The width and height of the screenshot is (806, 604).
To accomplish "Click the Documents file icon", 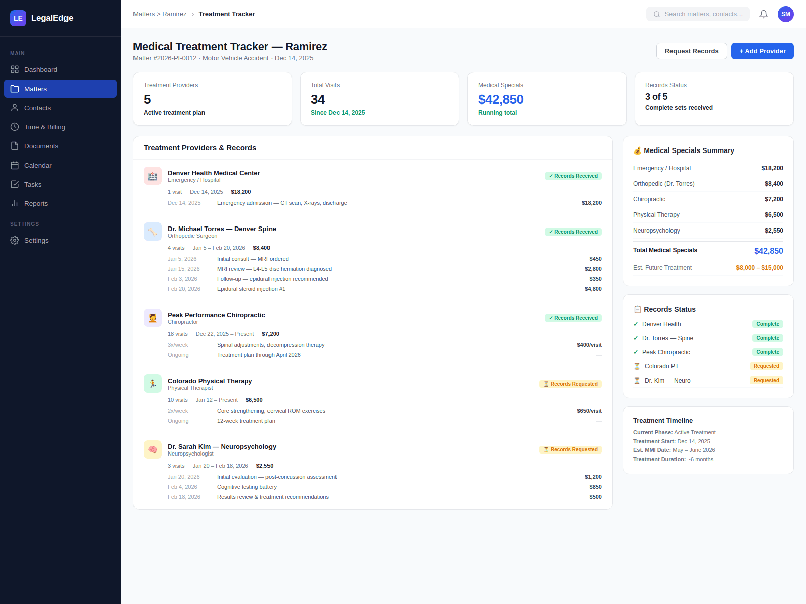I will 15,146.
